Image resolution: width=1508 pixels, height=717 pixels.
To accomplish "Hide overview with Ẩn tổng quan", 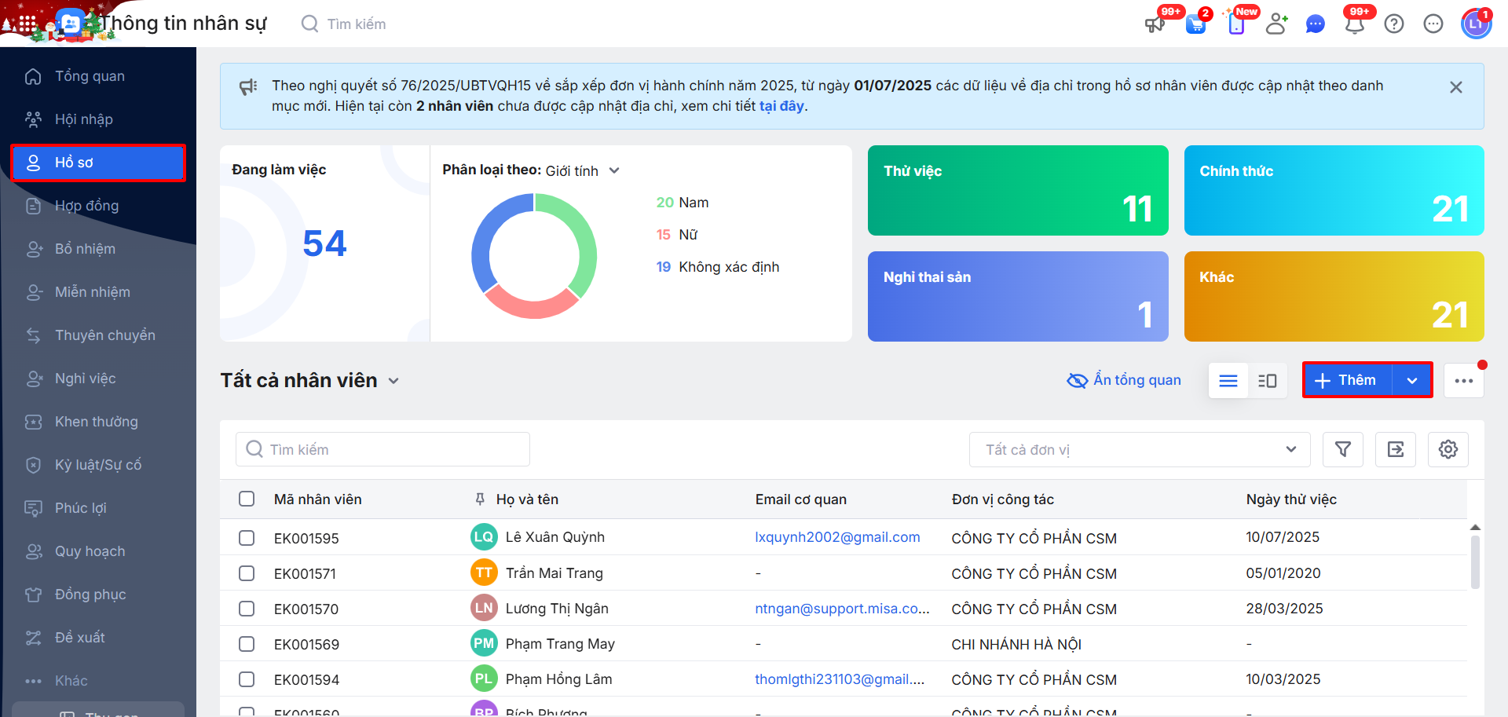I will (x=1124, y=380).
